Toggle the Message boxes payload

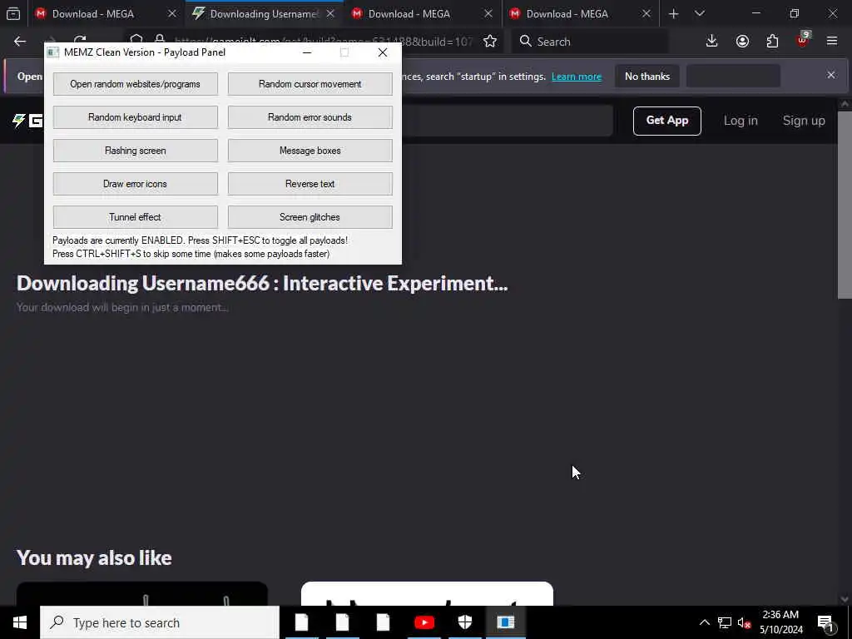click(x=310, y=151)
